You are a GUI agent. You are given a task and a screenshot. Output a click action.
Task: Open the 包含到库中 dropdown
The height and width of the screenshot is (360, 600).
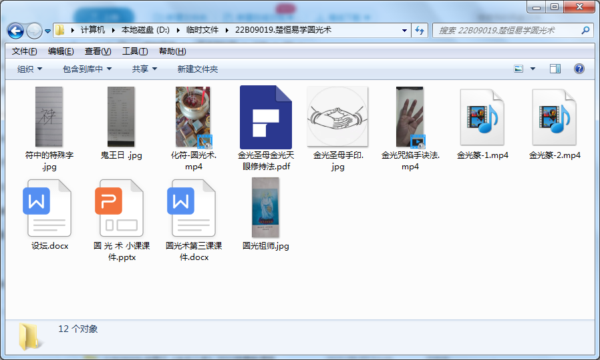point(87,69)
